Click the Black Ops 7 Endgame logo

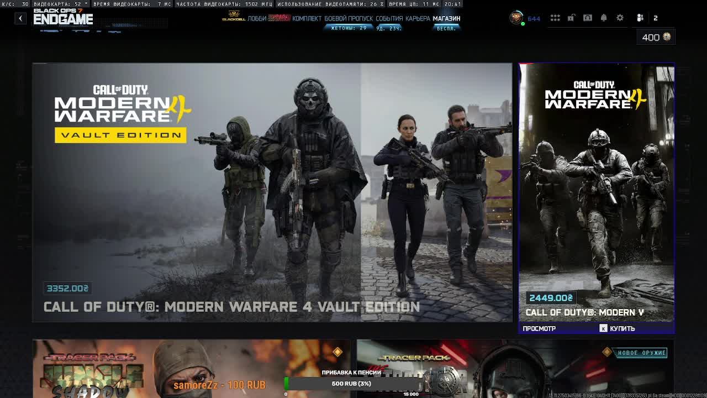click(x=63, y=18)
